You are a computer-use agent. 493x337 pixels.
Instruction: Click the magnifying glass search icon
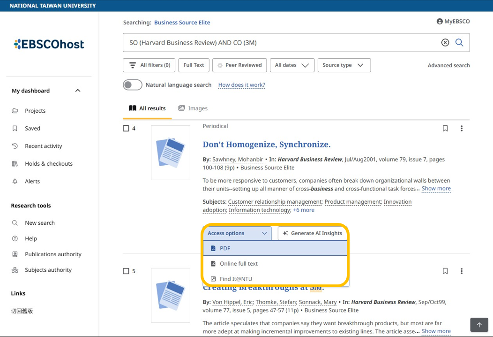click(459, 43)
